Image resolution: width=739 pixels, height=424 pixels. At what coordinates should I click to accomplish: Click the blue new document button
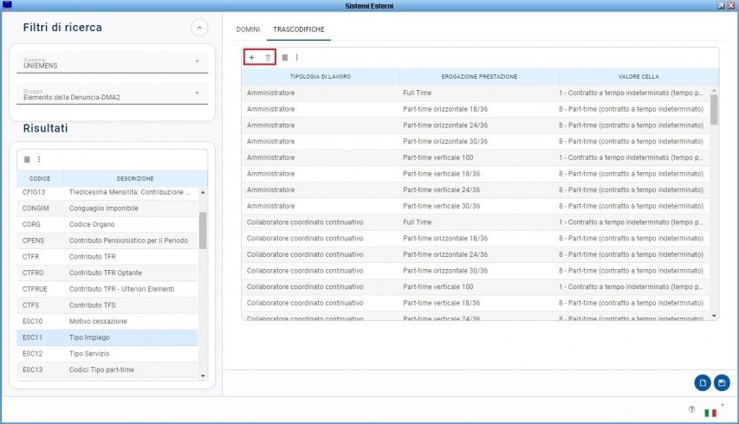(703, 382)
